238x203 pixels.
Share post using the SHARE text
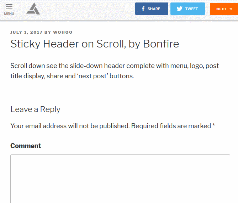click(x=154, y=9)
